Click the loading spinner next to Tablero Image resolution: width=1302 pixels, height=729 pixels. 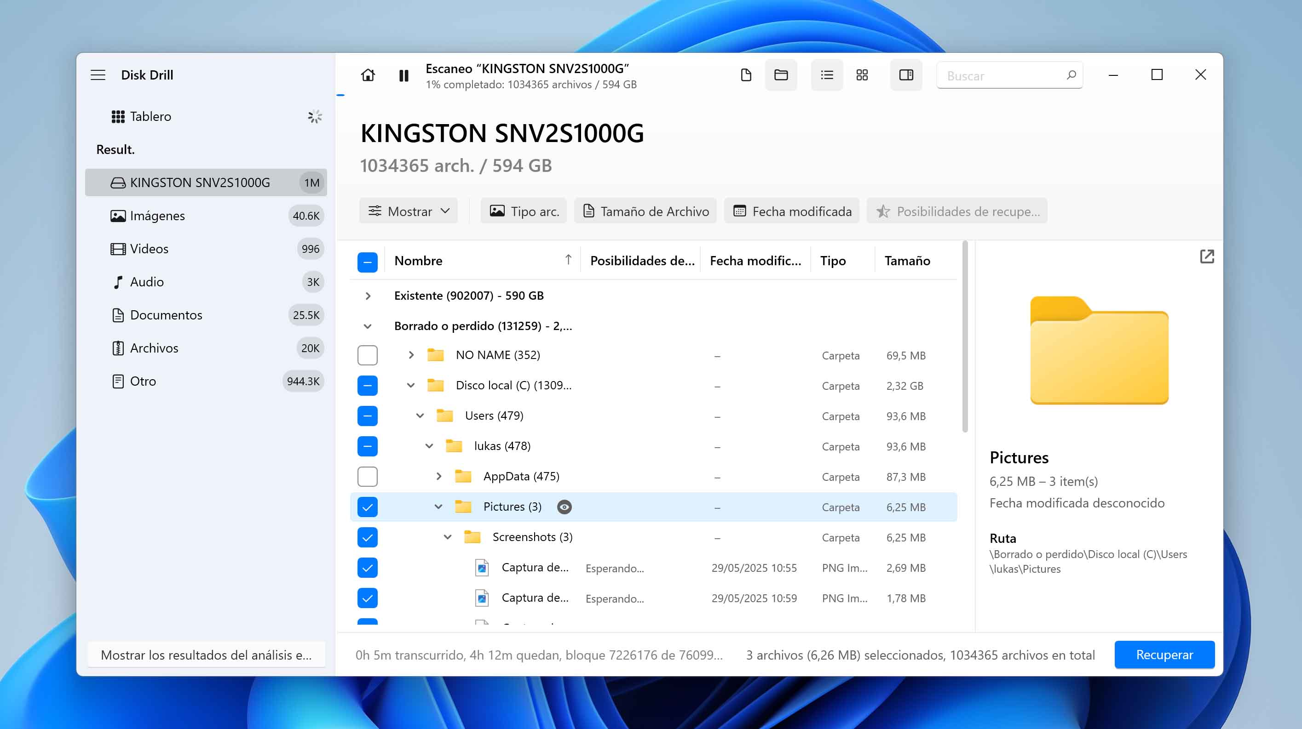click(314, 117)
